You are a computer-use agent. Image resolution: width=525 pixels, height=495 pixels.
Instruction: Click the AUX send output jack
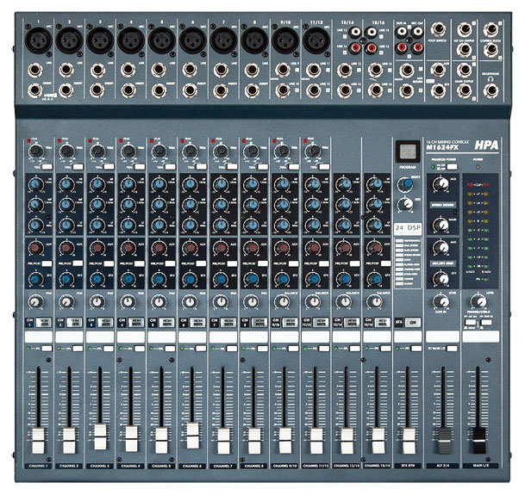click(438, 70)
